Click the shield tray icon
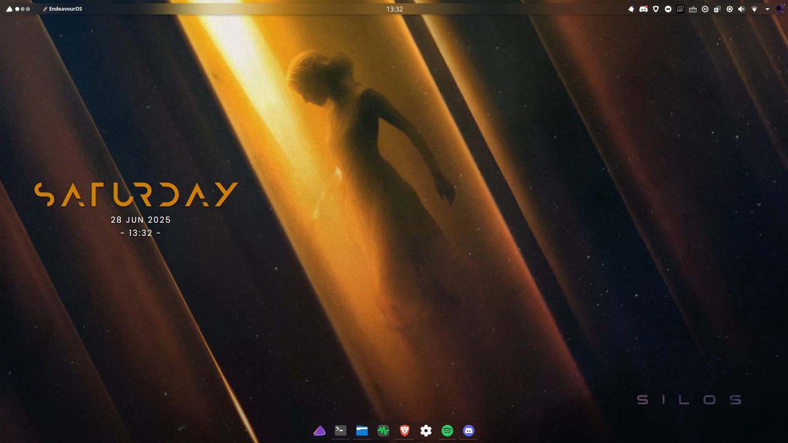 click(656, 9)
